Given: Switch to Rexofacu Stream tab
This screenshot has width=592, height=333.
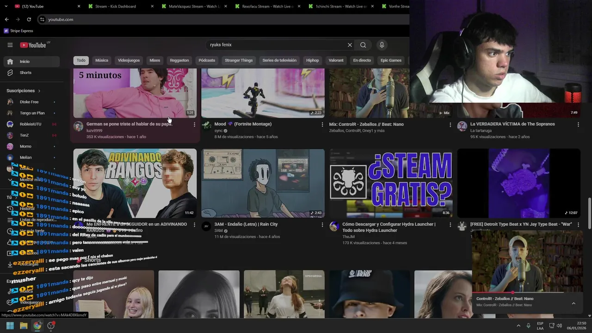Looking at the screenshot, I should tap(267, 6).
